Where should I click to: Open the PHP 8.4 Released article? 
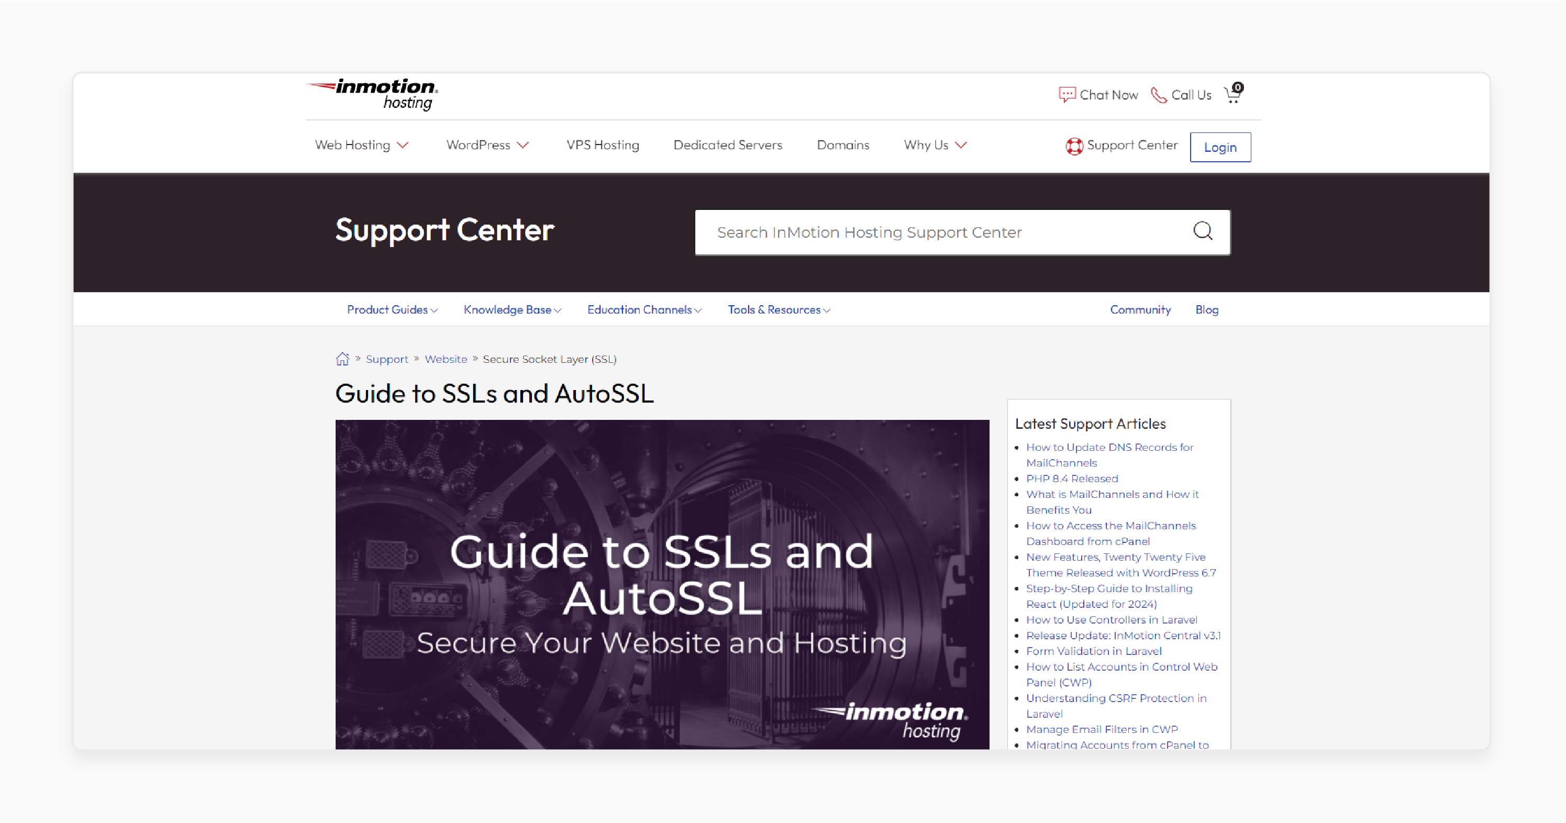tap(1072, 479)
